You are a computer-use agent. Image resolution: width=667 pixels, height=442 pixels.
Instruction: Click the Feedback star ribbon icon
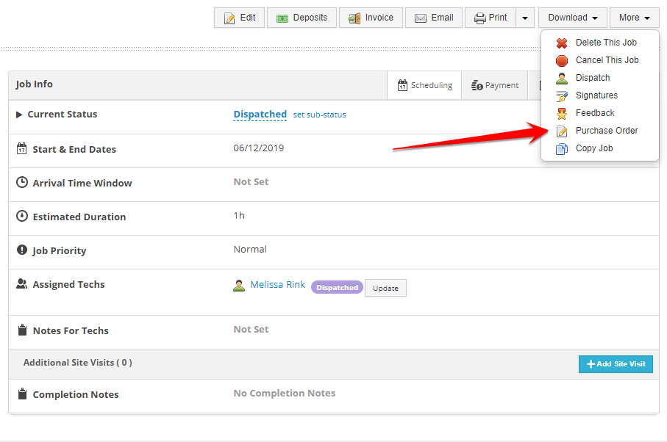(x=562, y=114)
